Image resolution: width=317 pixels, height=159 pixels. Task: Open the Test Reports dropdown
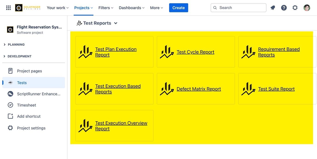coord(97,23)
